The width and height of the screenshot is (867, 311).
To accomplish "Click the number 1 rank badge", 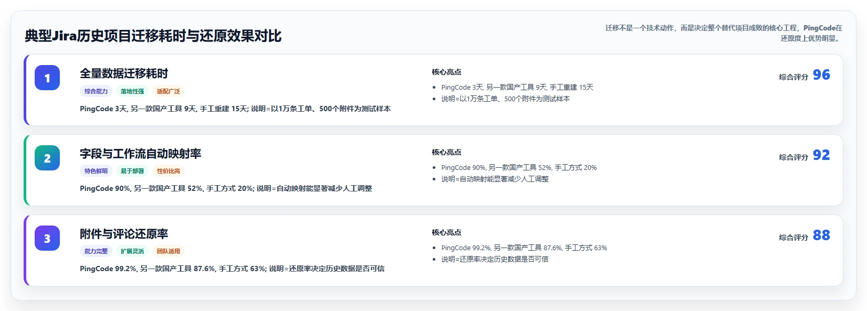I will (47, 78).
